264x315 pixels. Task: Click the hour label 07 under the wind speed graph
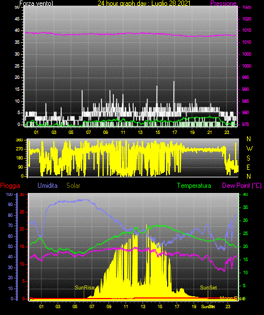click(x=88, y=132)
